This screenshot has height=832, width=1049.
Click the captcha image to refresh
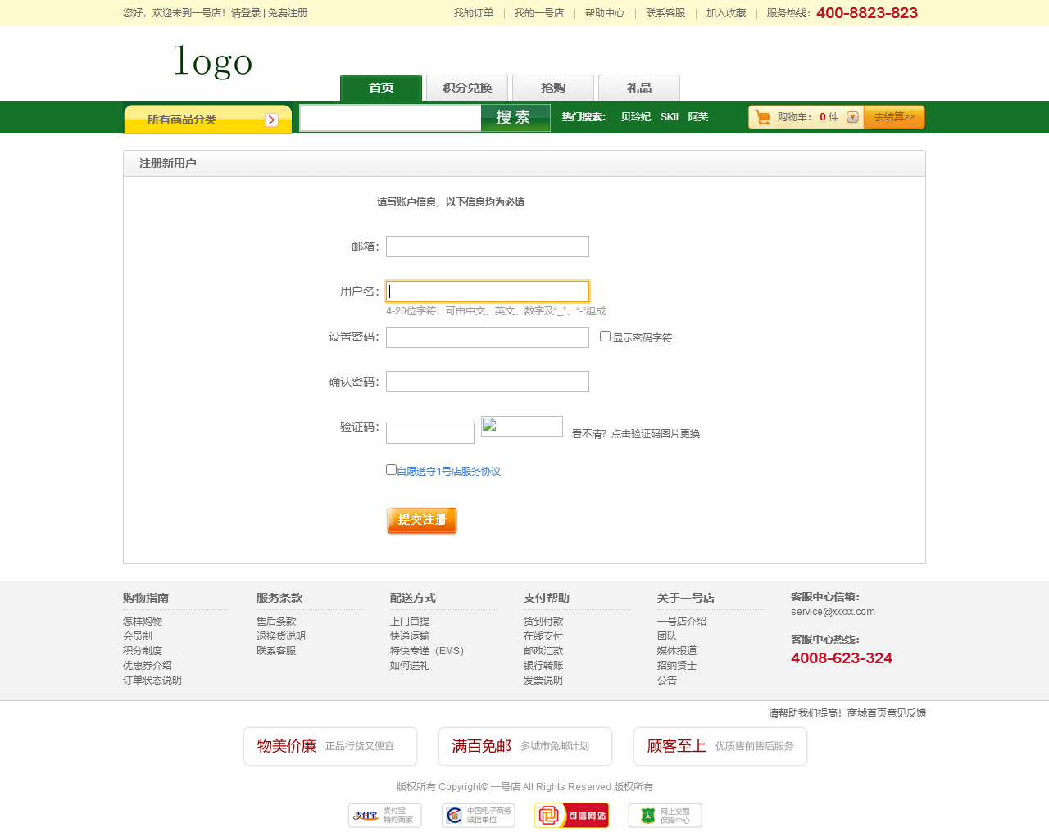pos(521,427)
